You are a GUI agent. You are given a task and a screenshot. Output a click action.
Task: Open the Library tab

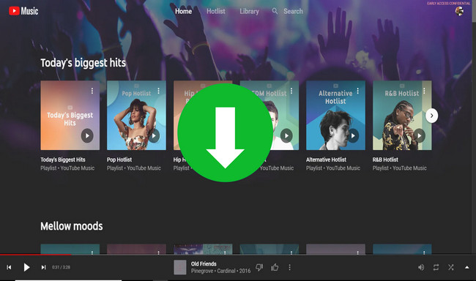click(249, 12)
